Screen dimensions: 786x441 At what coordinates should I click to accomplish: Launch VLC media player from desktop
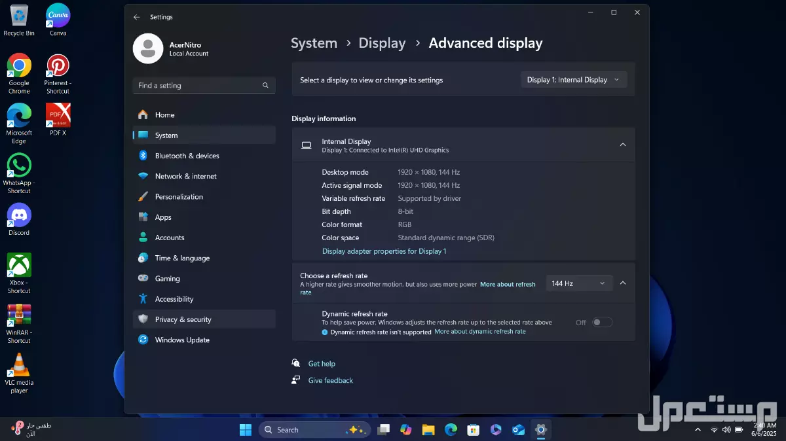[x=19, y=373]
